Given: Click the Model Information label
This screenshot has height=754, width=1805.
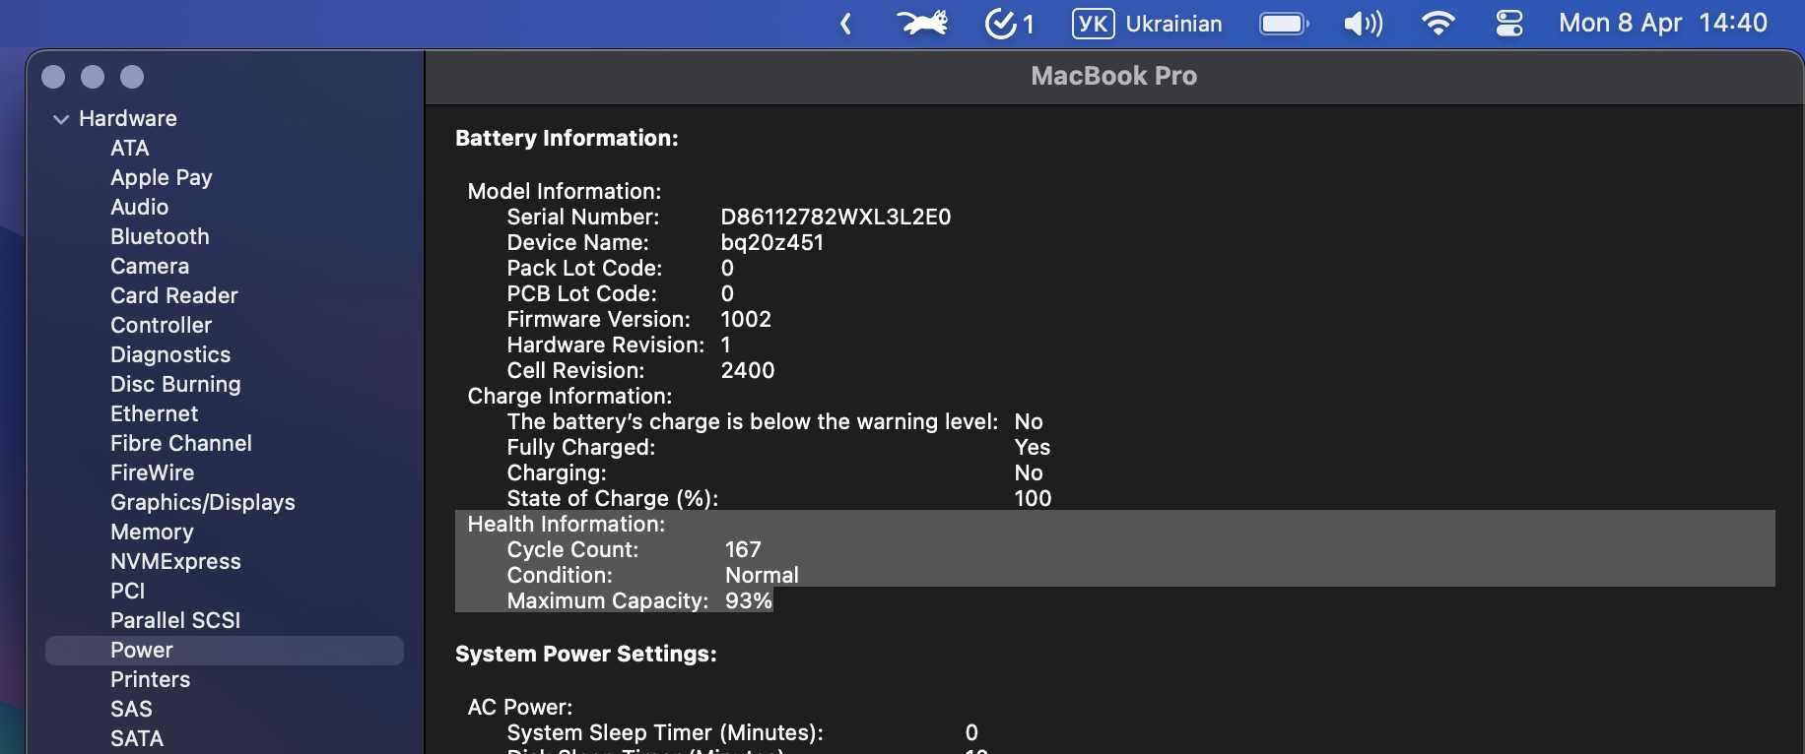Looking at the screenshot, I should point(565,191).
